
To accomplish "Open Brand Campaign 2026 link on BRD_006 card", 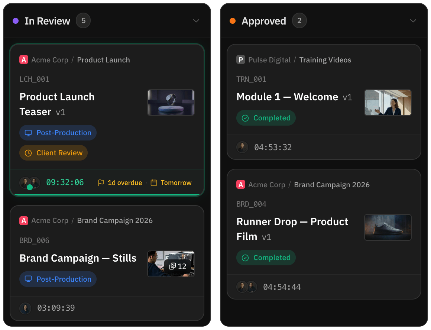I will (114, 220).
